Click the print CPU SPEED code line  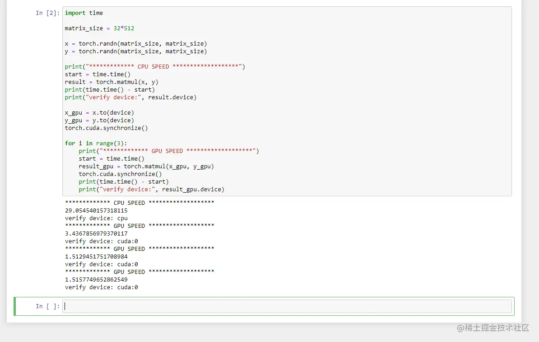(x=155, y=67)
